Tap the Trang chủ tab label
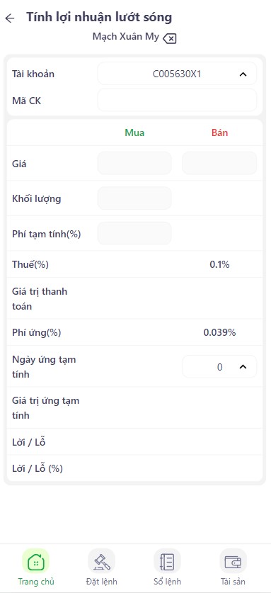271x593 pixels. [36, 581]
